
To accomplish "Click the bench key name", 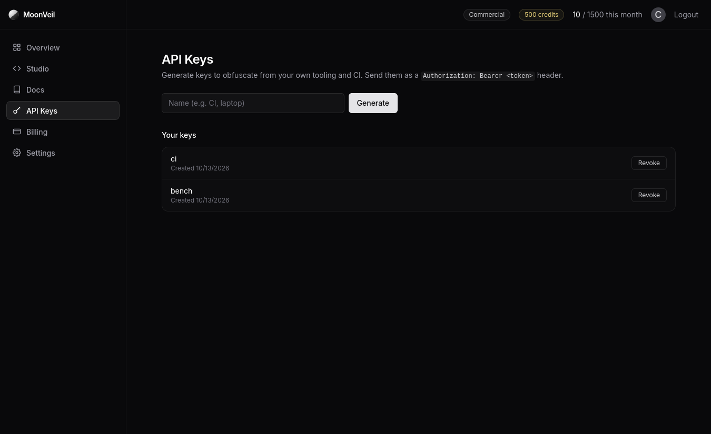I will tap(181, 191).
